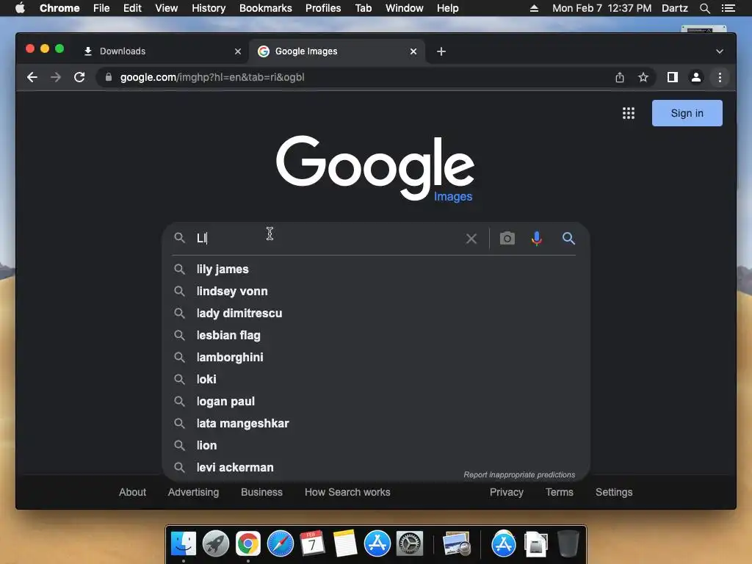752x564 pixels.
Task: Open the Chrome profile avatar icon
Action: [696, 77]
